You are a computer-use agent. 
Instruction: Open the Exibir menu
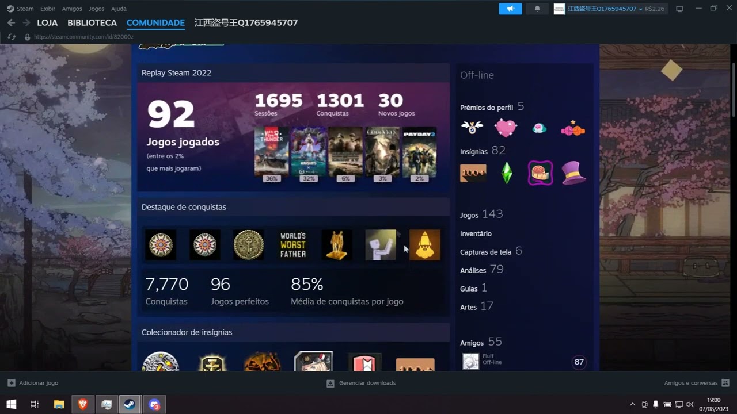48,9
